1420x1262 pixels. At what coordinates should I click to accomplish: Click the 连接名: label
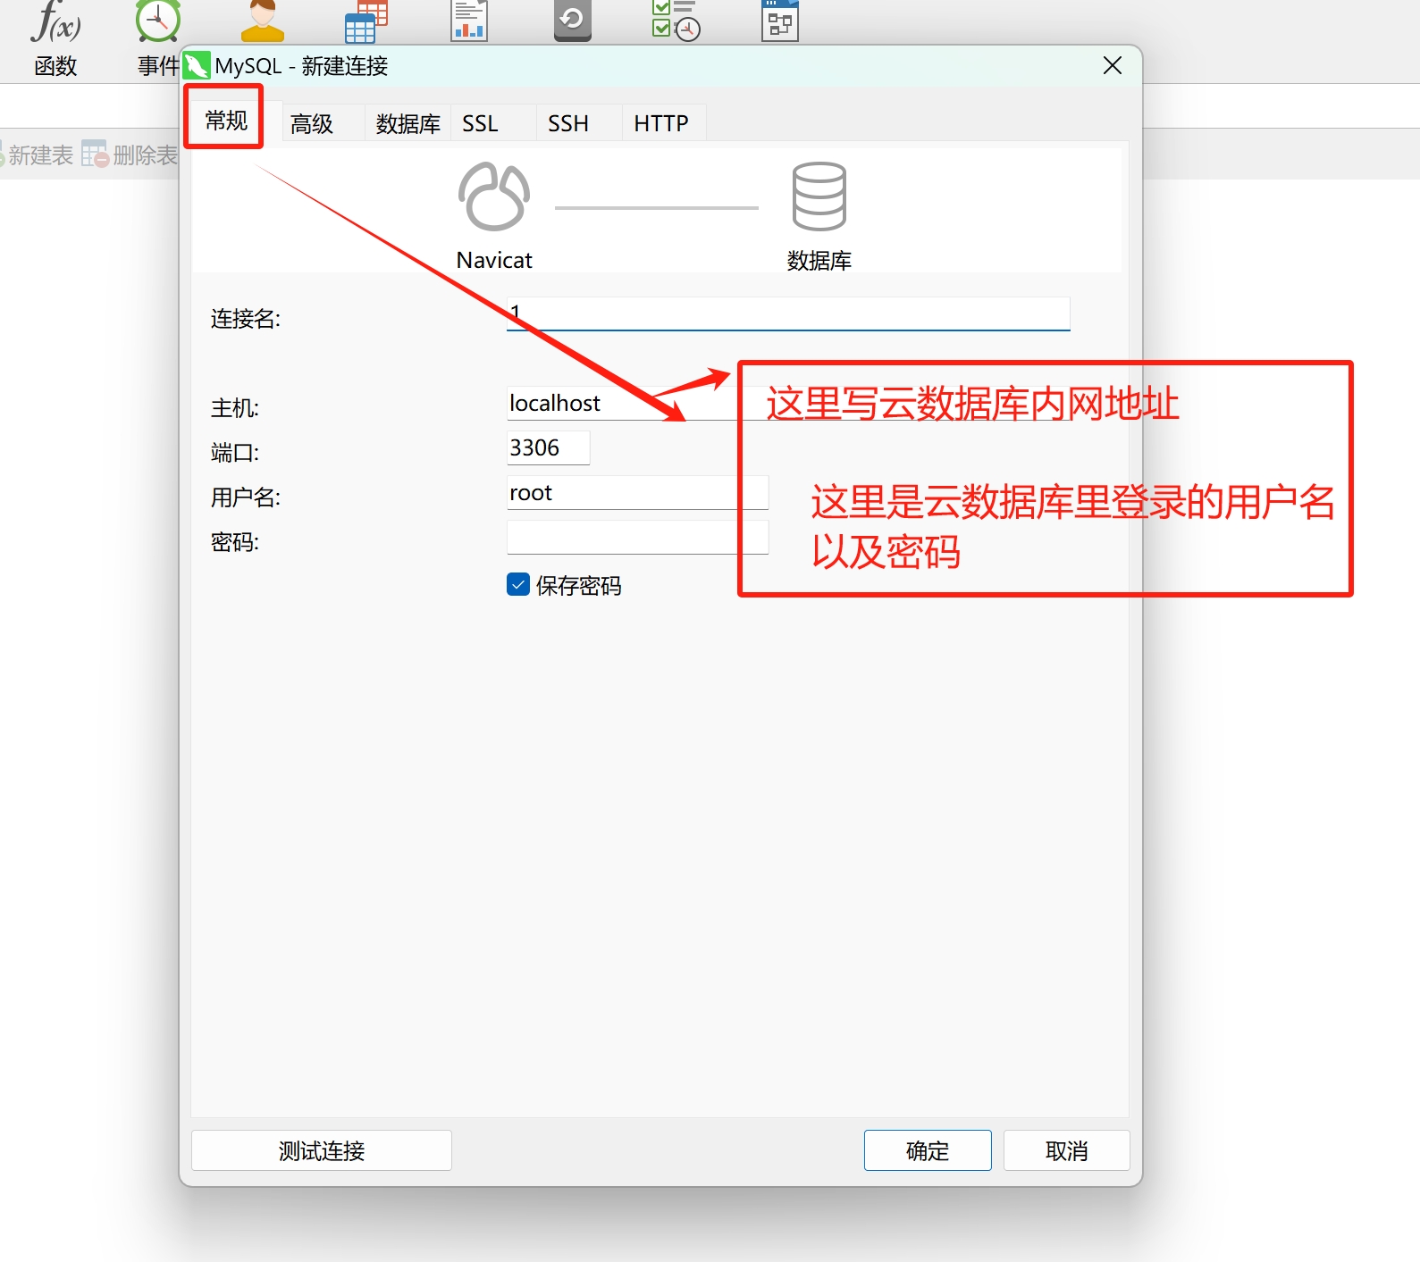(x=246, y=319)
